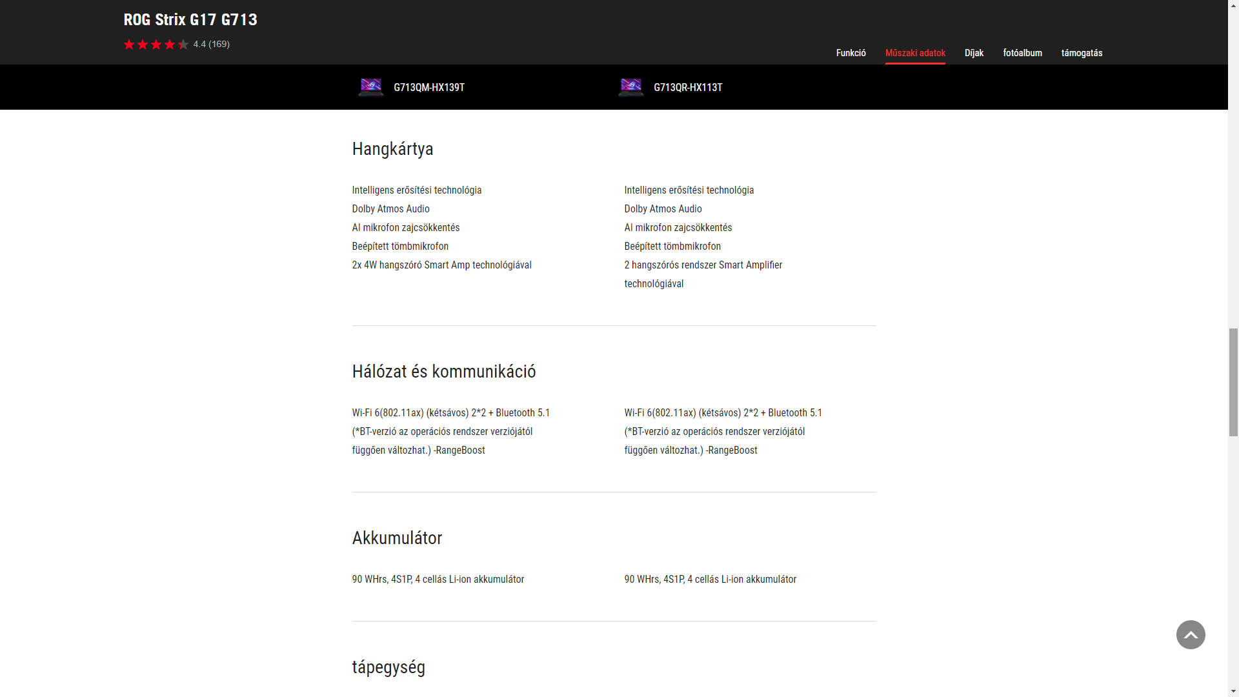Click right column 'Dolby Atmos Audio' text
This screenshot has width=1239, height=697.
663,209
